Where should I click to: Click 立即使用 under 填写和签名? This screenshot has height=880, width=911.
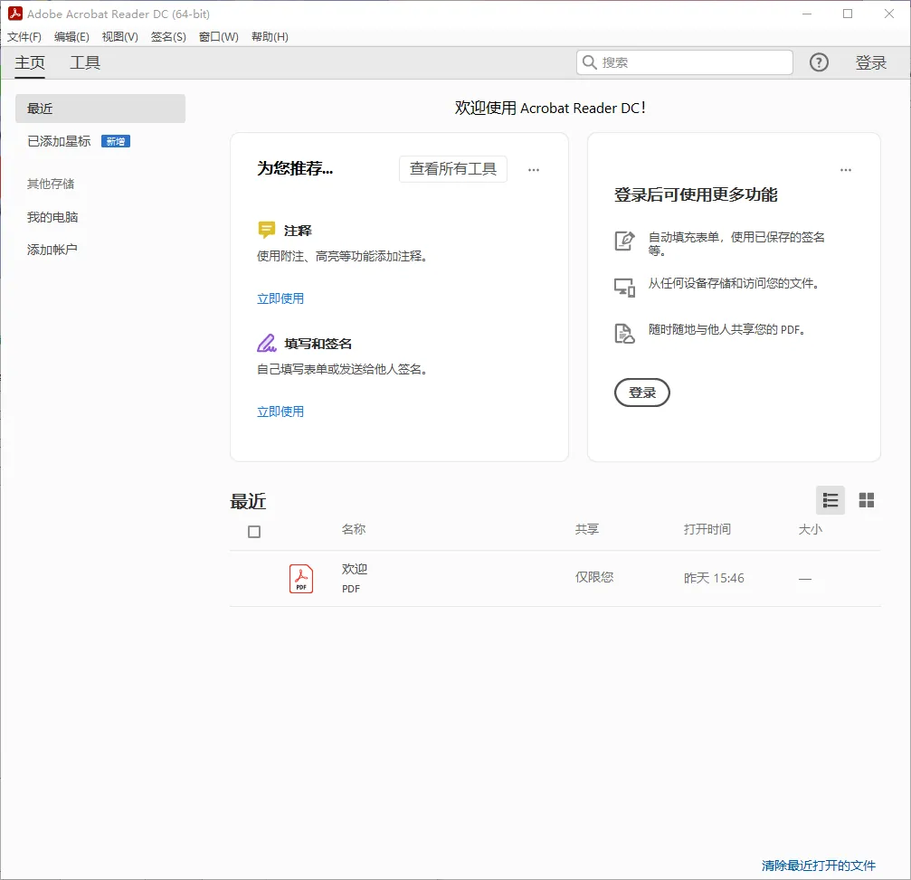coord(280,412)
